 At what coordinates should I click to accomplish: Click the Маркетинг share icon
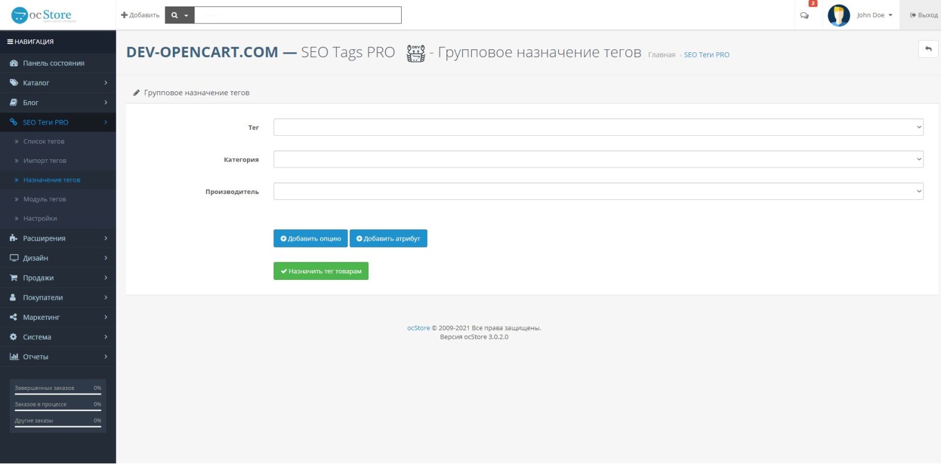pos(14,317)
